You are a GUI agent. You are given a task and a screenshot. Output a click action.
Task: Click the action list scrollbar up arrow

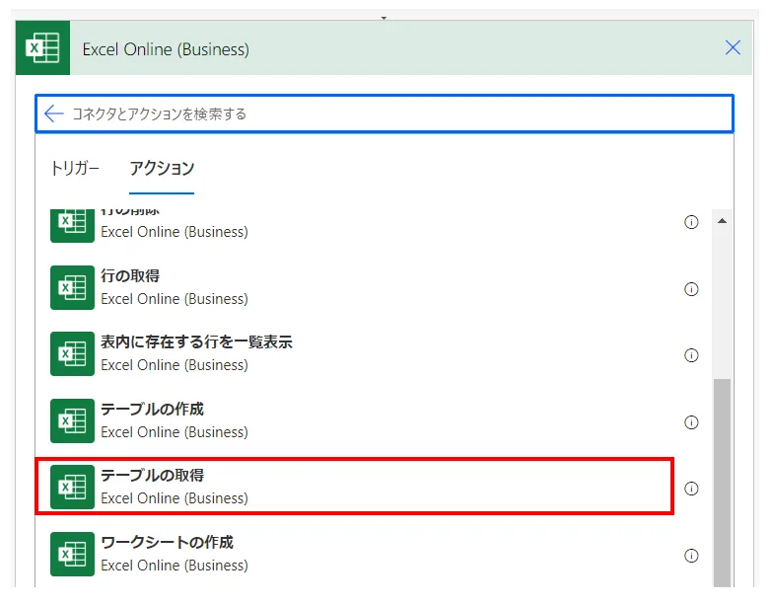722,221
